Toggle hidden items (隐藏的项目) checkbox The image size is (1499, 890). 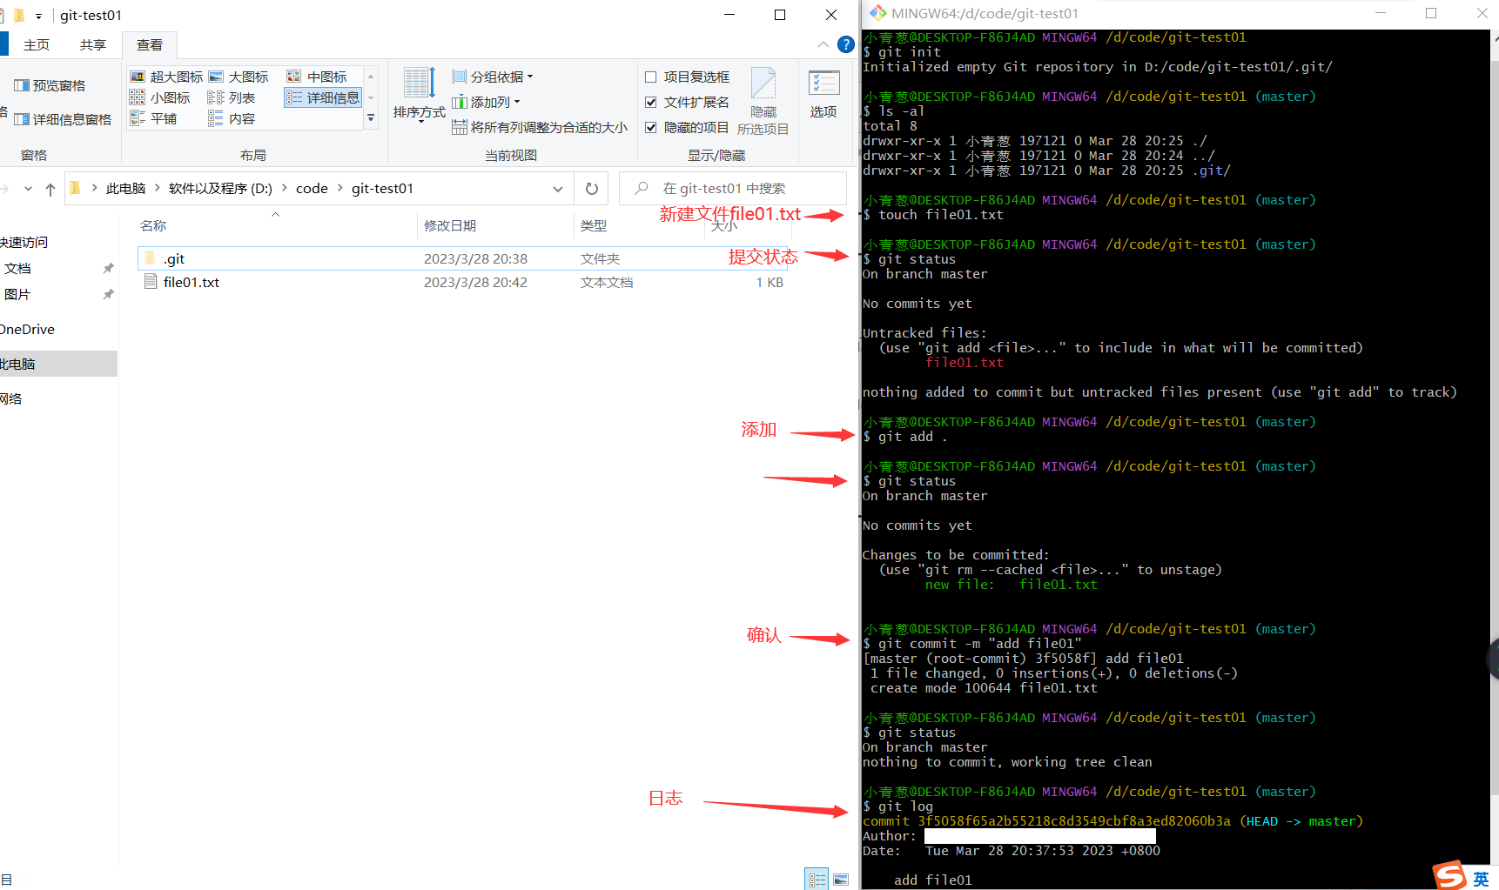point(687,127)
